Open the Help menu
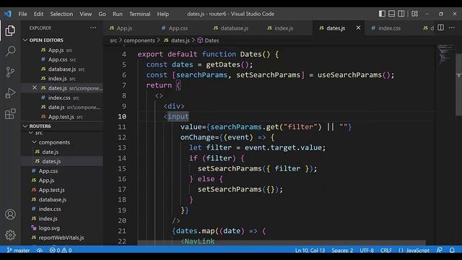The height and width of the screenshot is (260, 462). click(162, 14)
